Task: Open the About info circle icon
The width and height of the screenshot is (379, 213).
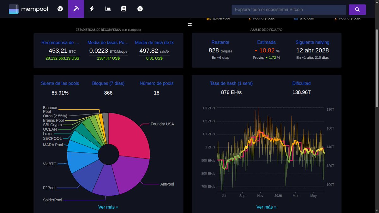Action: pyautogui.click(x=140, y=9)
